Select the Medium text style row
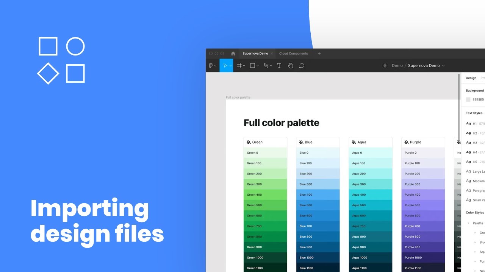Image resolution: width=485 pixels, height=272 pixels. click(475, 181)
